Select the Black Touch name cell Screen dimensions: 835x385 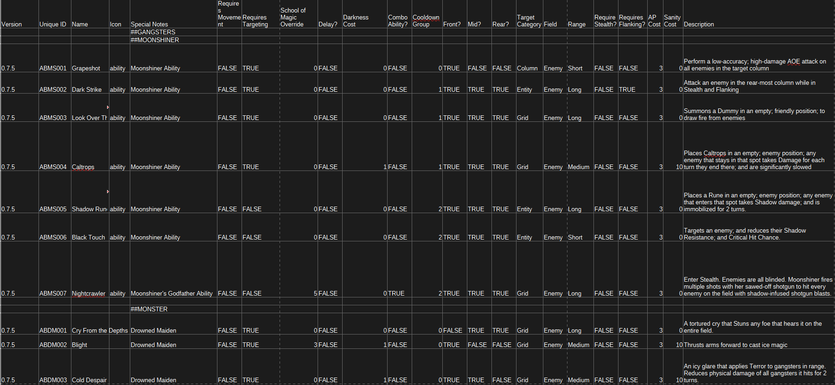click(89, 237)
